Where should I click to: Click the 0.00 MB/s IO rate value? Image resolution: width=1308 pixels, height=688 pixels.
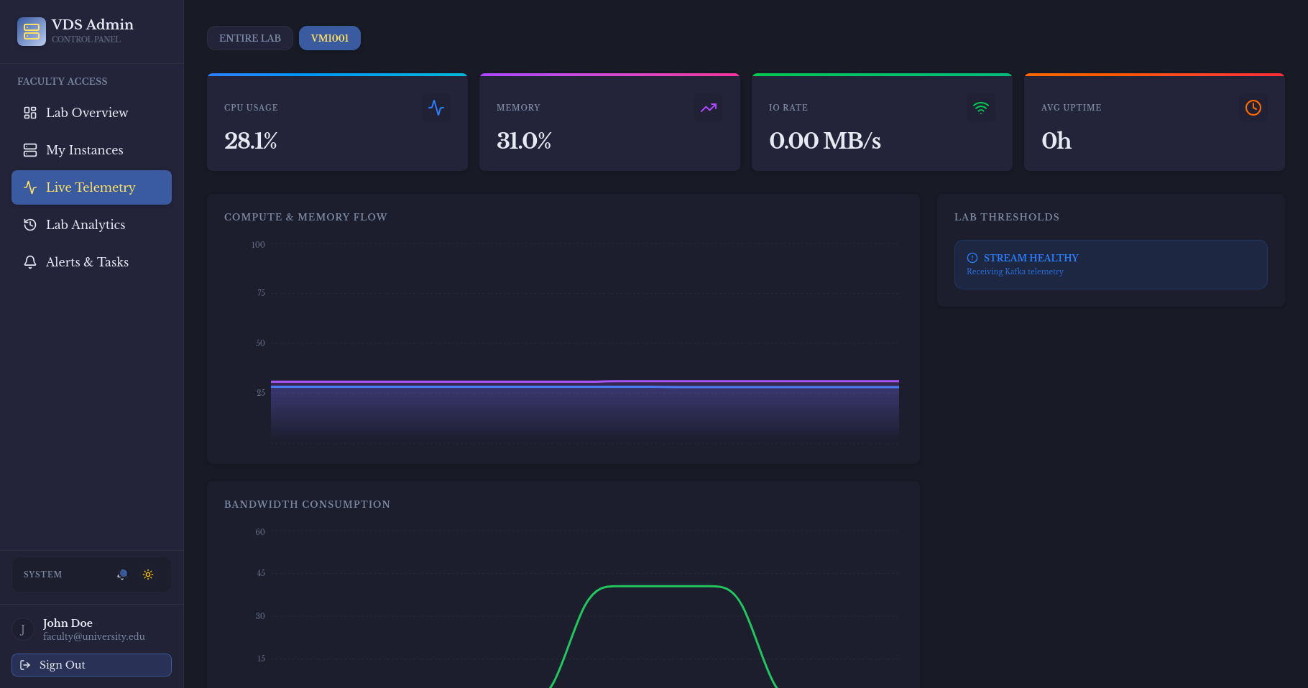tap(825, 141)
